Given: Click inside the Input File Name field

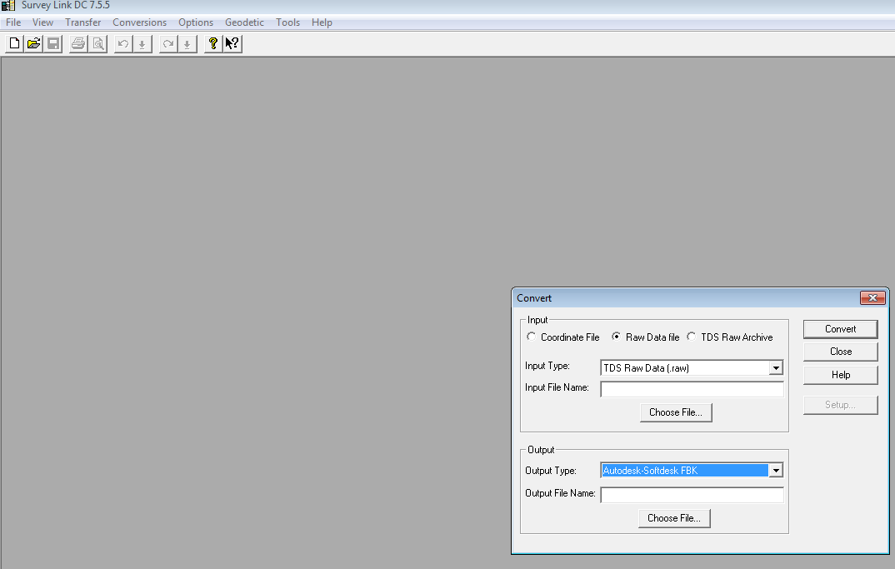Looking at the screenshot, I should tap(692, 388).
